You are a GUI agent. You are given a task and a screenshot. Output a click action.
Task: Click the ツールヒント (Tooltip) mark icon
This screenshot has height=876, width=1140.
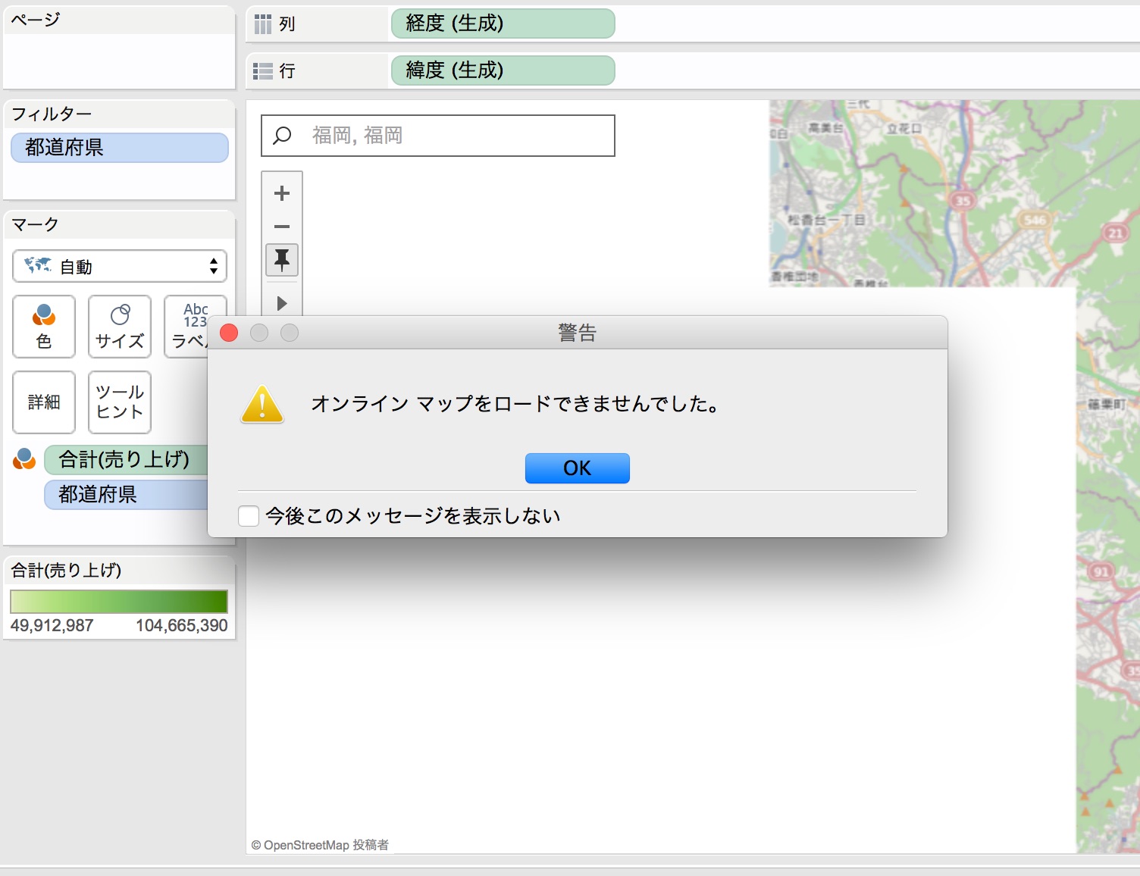point(119,402)
